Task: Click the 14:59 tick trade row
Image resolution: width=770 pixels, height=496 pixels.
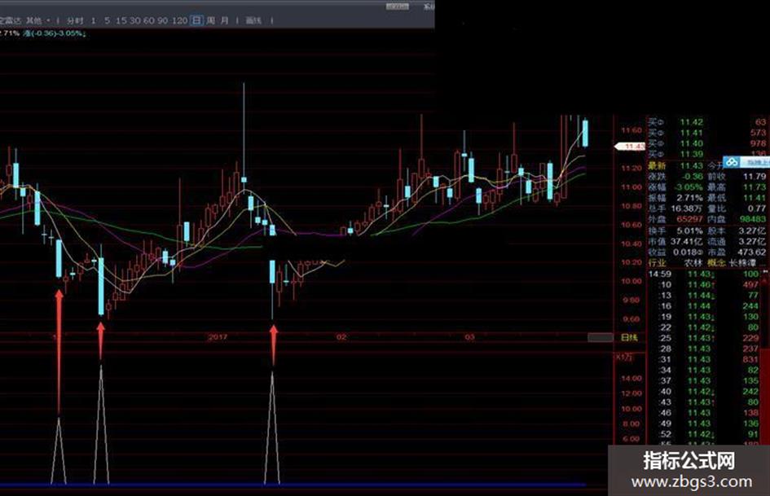Action: tap(705, 274)
